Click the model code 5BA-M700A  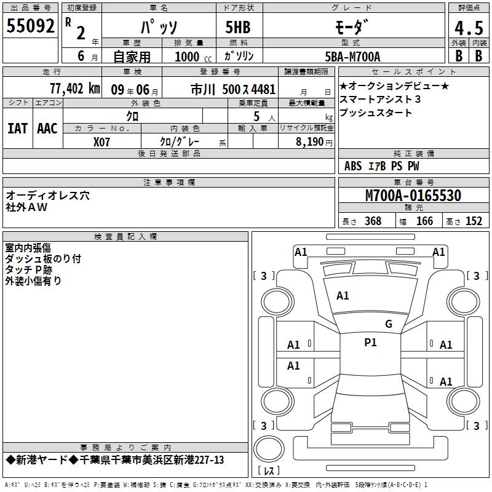point(352,57)
